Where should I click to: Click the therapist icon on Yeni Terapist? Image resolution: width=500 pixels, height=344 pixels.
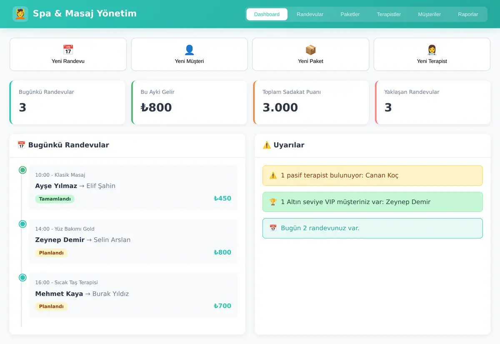click(432, 50)
